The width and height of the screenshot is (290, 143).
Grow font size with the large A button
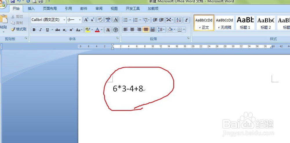tap(86, 20)
